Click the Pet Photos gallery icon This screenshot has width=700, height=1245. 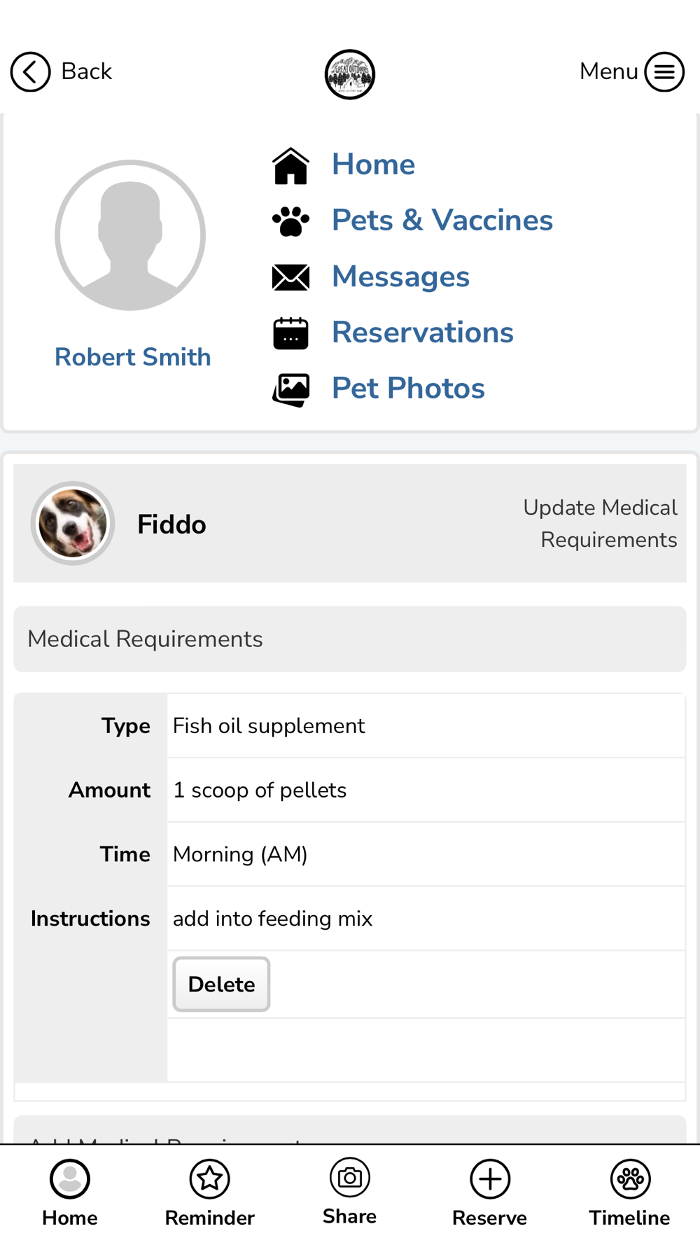[x=290, y=389]
